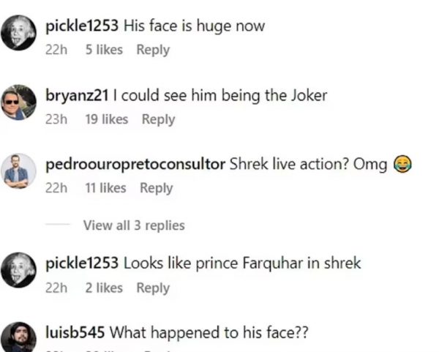This screenshot has height=352, width=439.
Task: Open the "5 likes" count
Action: [x=104, y=50]
